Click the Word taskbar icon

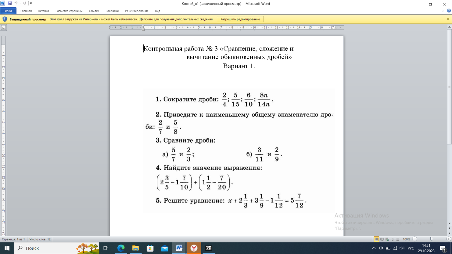pos(179,248)
